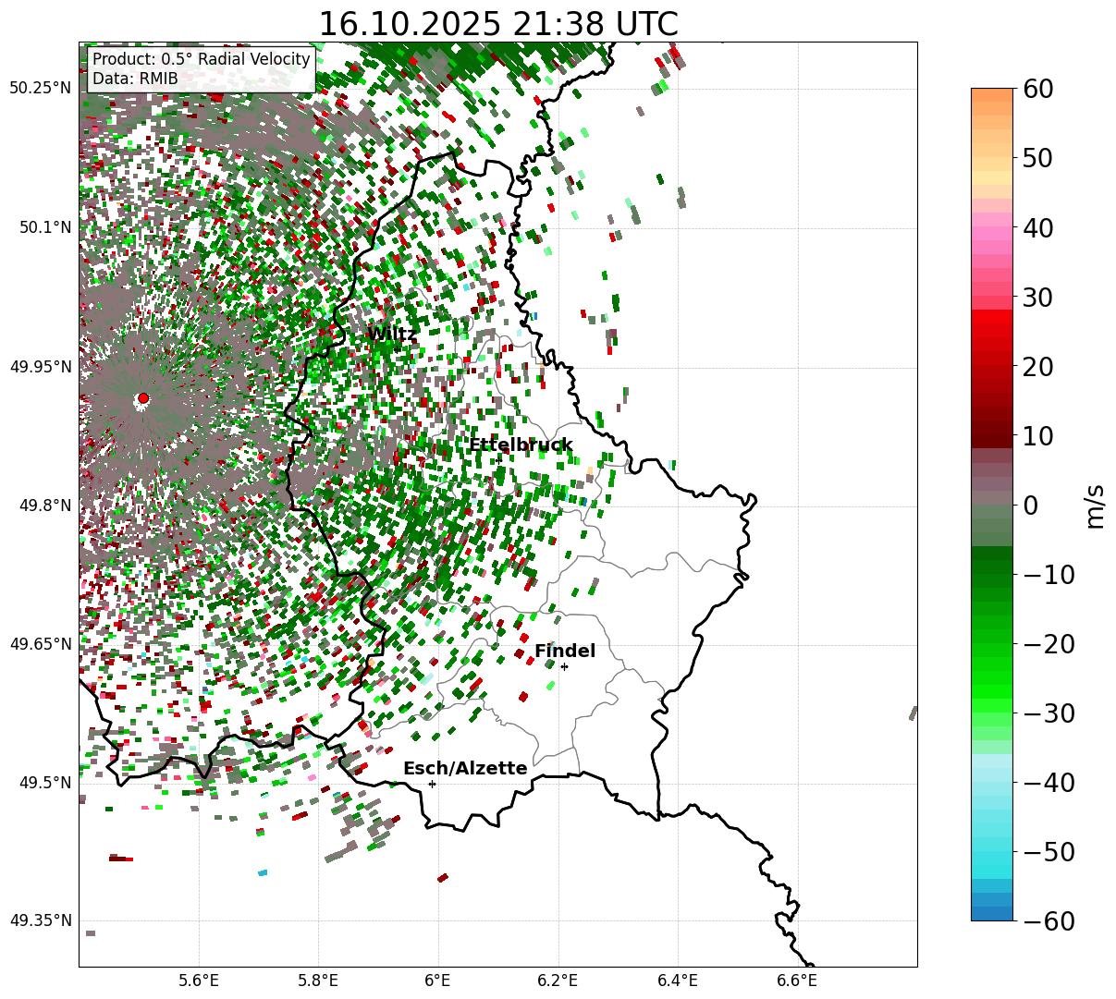Image resolution: width=1116 pixels, height=999 pixels.
Task: Click the 50.1°N latitude tick label
Action: tap(44, 227)
